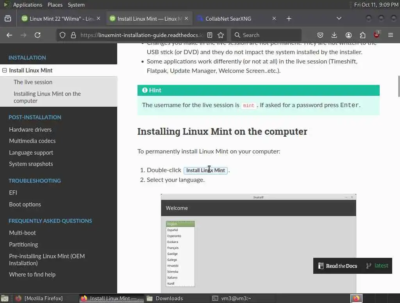
Task: Close the Install Linux Mint tab
Action: tap(186, 19)
